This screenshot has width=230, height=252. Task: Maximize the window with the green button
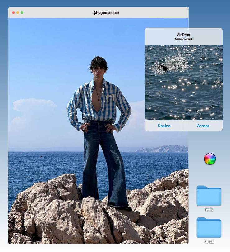click(x=22, y=13)
